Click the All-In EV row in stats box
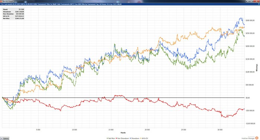The width and height of the screenshot is (260, 140). click(x=13, y=16)
